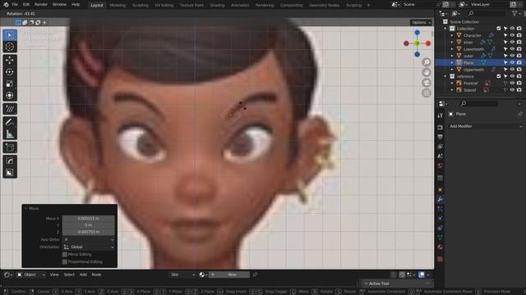Disable render camera icon for outer
This screenshot has width=526, height=295.
pos(519,56)
